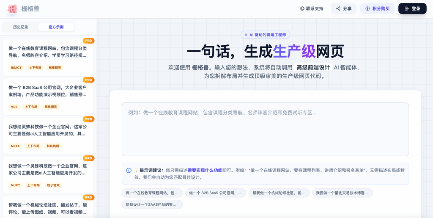
Task: Click 上下布局 tag on the VUE card
Action: 31,107
